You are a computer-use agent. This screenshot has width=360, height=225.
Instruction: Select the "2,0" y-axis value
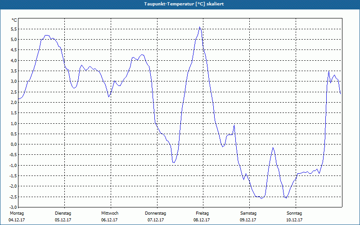pos(14,103)
